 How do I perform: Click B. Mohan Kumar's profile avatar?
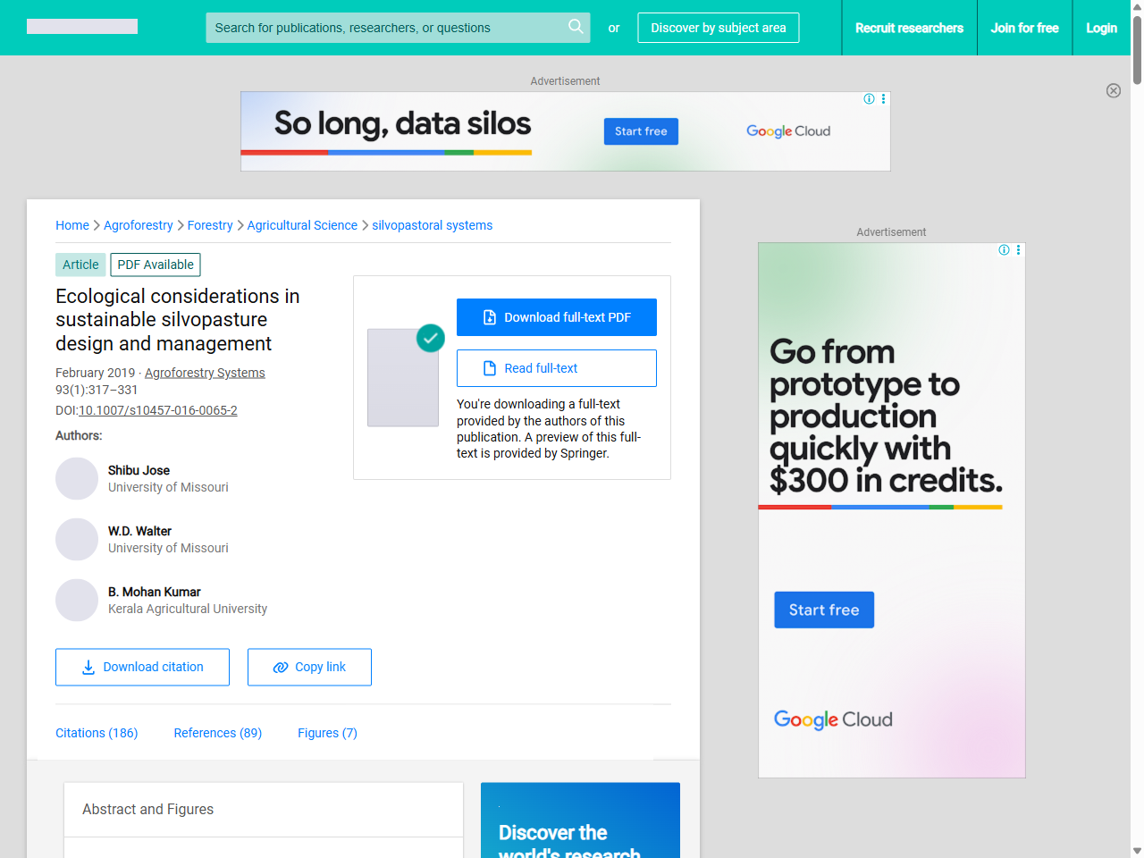pyautogui.click(x=77, y=601)
